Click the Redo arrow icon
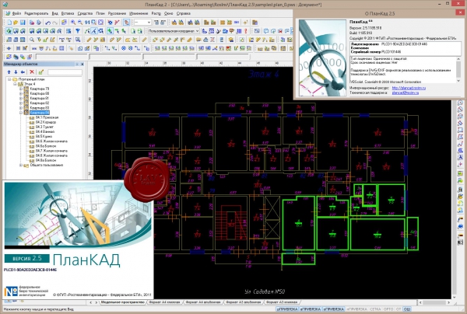 coord(54,23)
